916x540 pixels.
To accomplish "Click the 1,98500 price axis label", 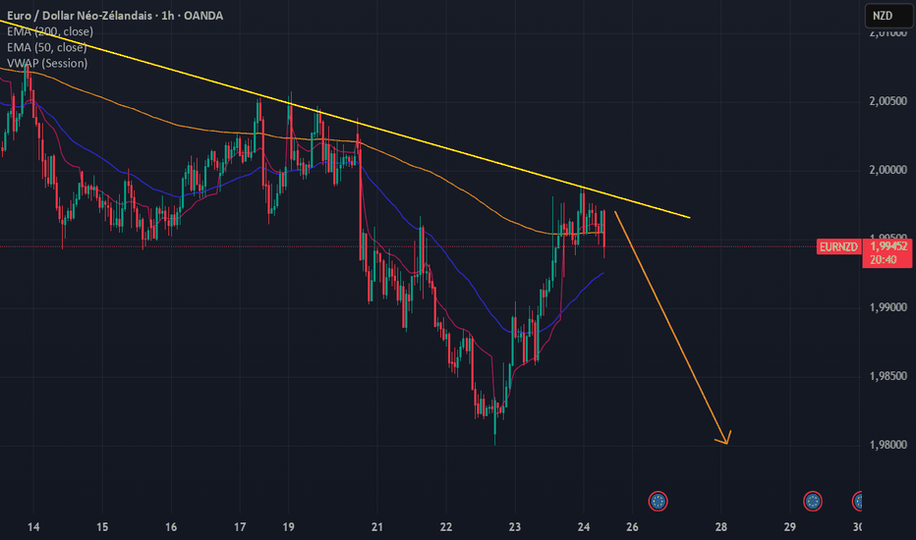I will pyautogui.click(x=887, y=377).
